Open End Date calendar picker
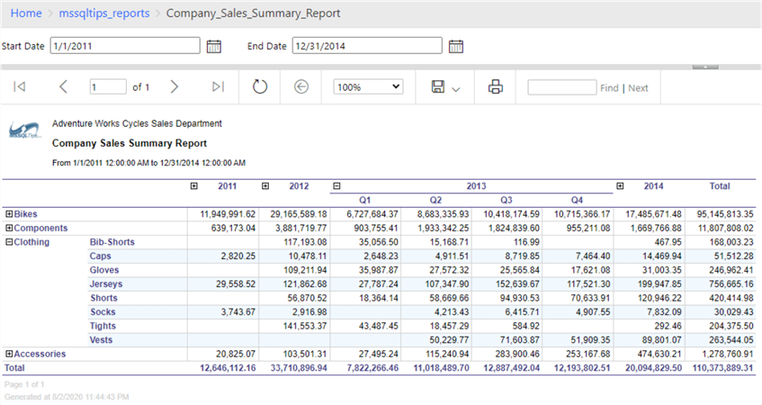This screenshot has height=405, width=762. point(456,46)
